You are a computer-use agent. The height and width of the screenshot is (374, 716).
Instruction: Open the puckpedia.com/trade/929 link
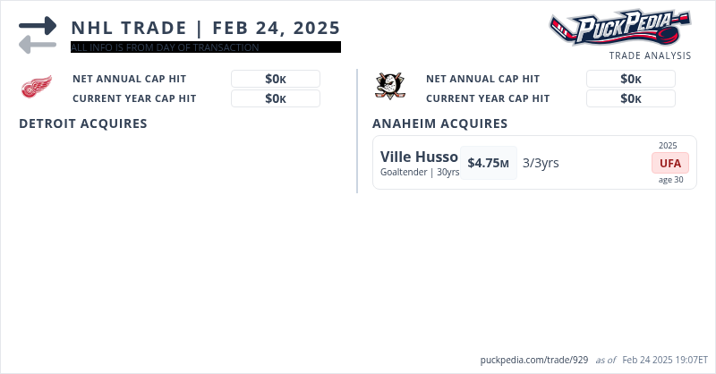tap(533, 360)
